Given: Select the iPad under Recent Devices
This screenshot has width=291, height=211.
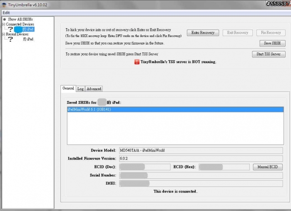Looking at the screenshot, I should point(28,39).
